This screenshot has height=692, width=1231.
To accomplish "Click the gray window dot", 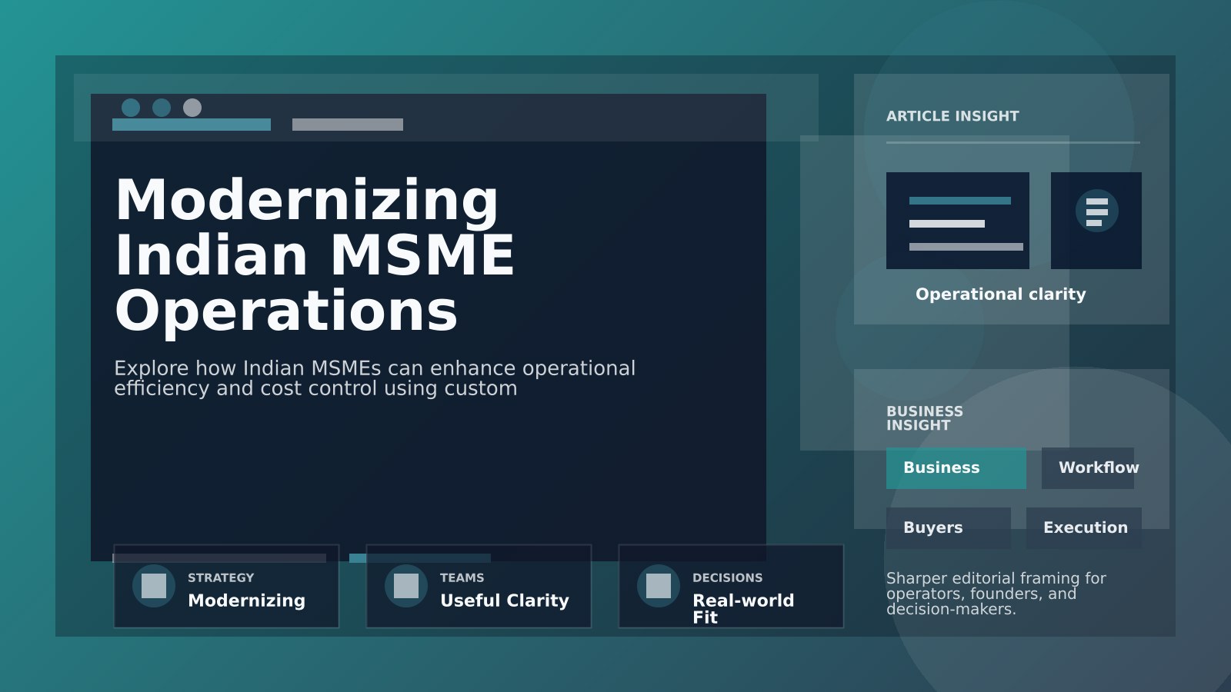I will pyautogui.click(x=192, y=108).
